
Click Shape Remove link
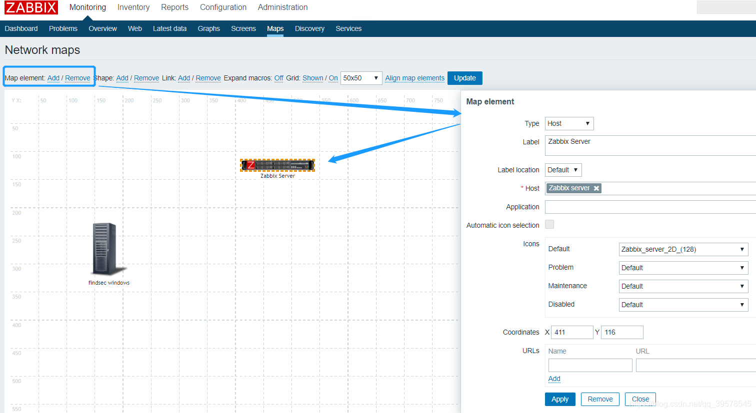[x=146, y=78]
